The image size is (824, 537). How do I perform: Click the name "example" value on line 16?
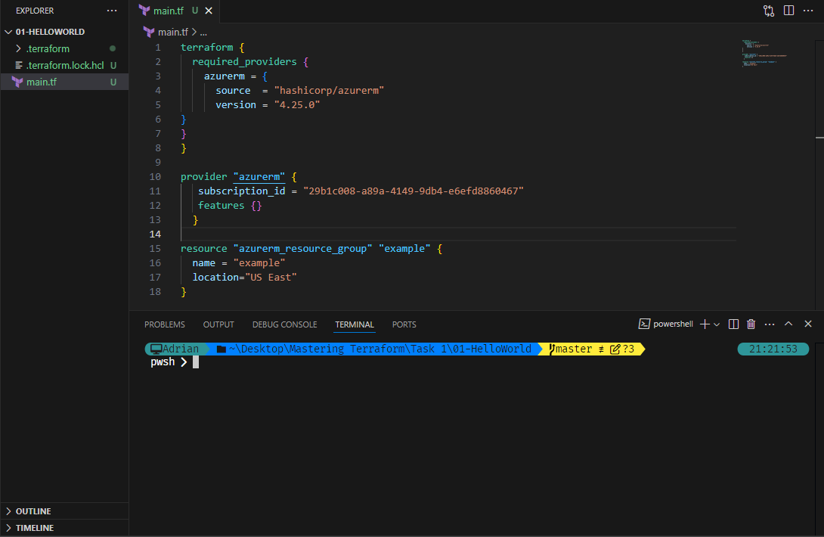[259, 263]
